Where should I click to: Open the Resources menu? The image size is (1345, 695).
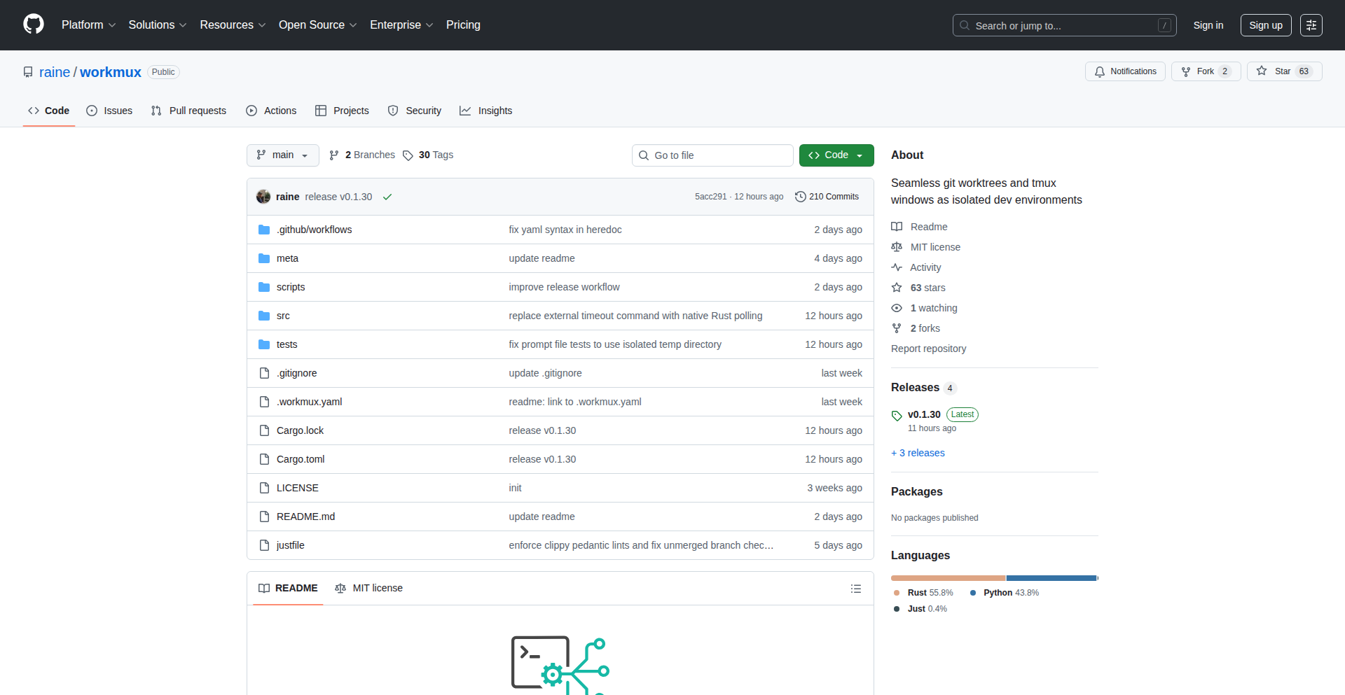click(x=232, y=24)
